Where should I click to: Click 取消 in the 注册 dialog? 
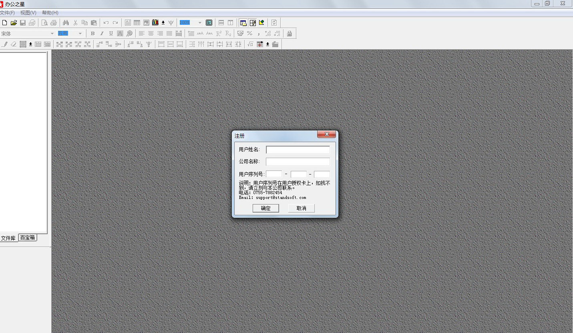tap(301, 208)
